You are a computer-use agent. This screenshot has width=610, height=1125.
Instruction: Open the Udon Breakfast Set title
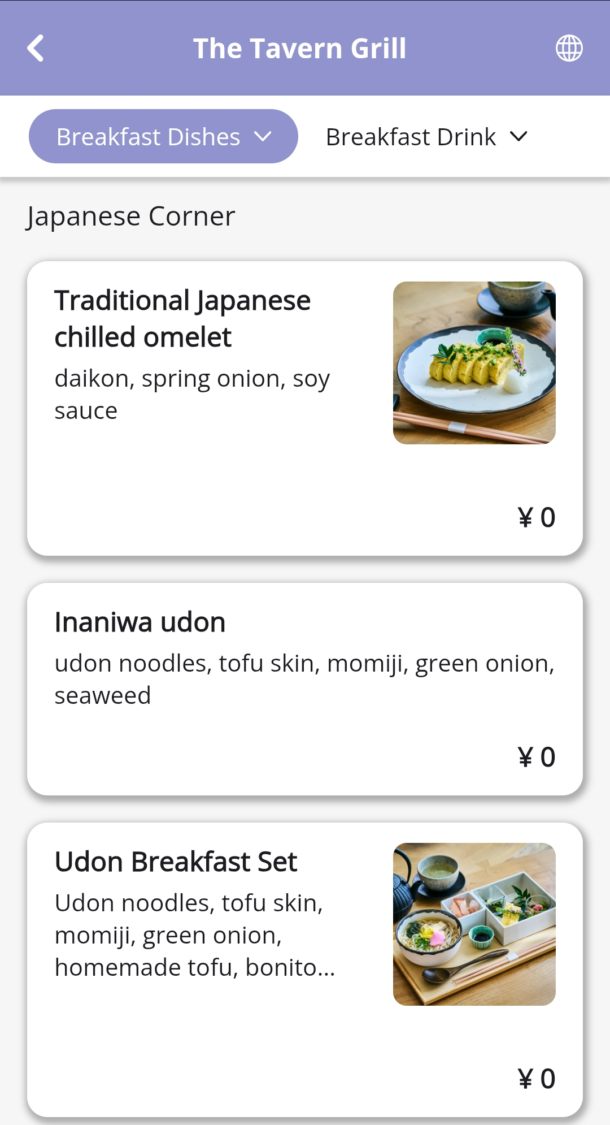[176, 862]
